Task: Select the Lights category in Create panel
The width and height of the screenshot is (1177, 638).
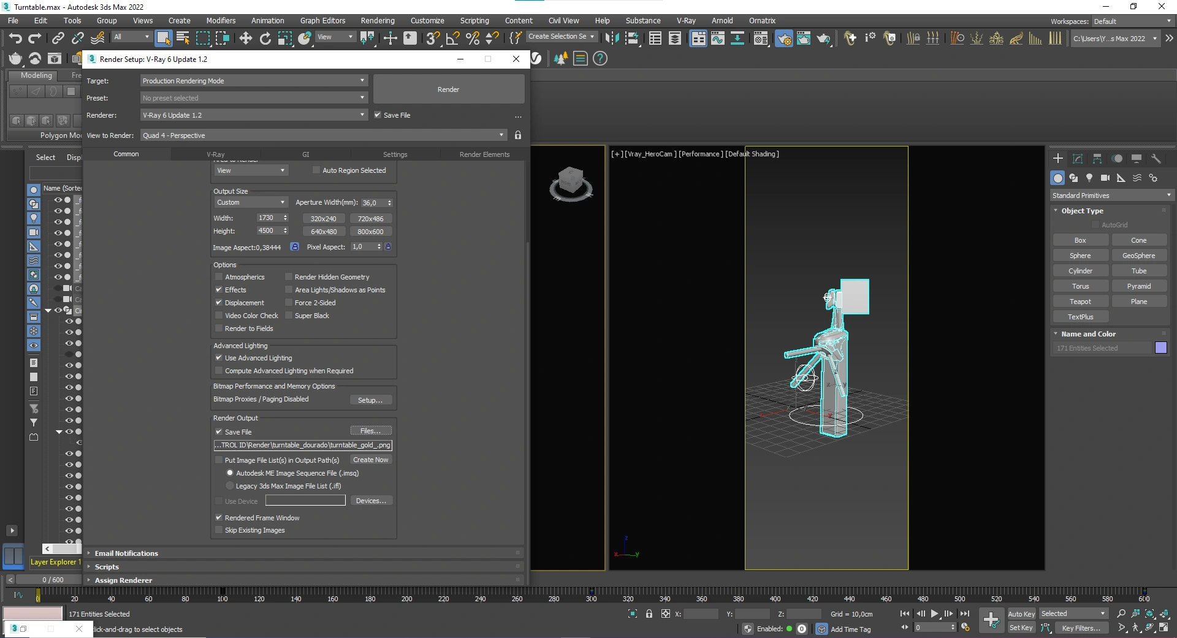Action: coord(1089,178)
